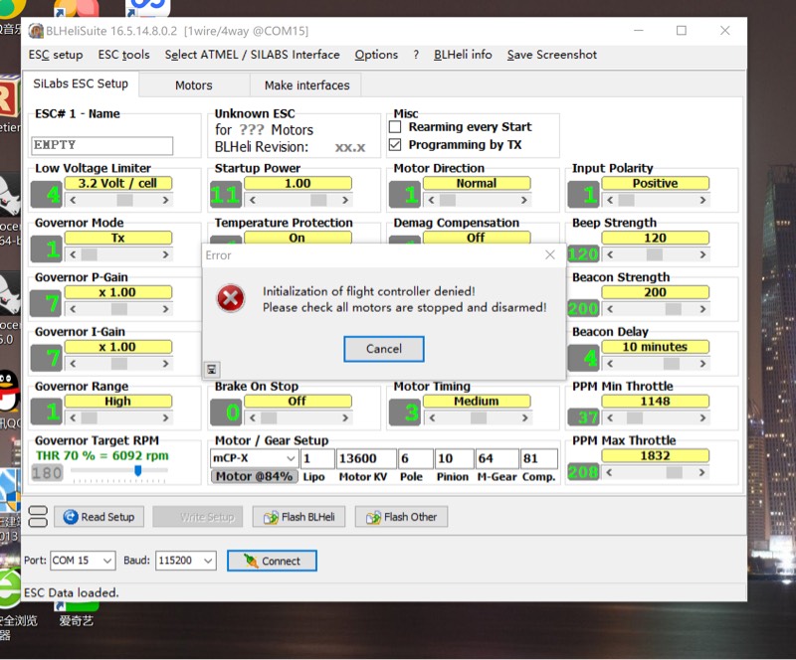Open Select ATMEL / SILABS Interface menu
The image size is (796, 660).
pos(253,55)
